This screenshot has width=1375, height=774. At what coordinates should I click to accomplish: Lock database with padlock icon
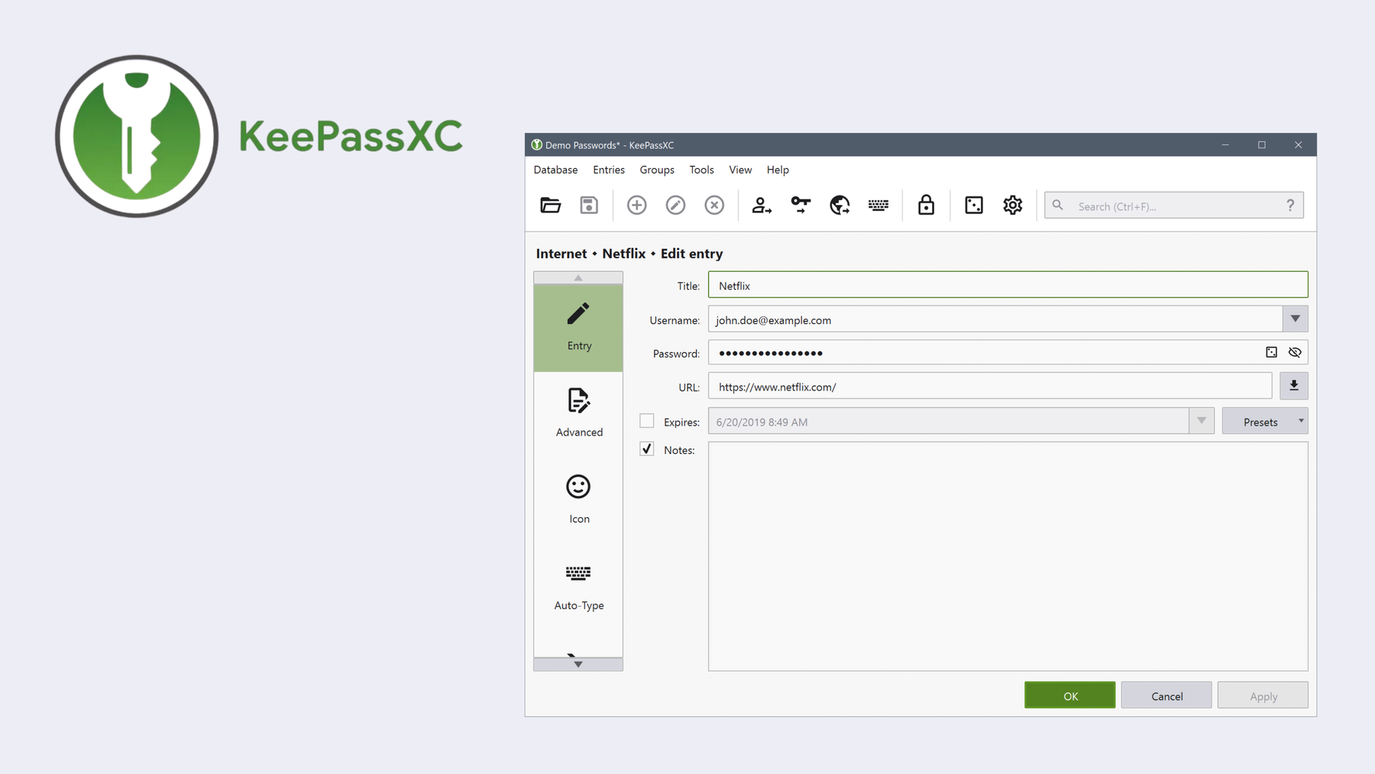pyautogui.click(x=926, y=205)
